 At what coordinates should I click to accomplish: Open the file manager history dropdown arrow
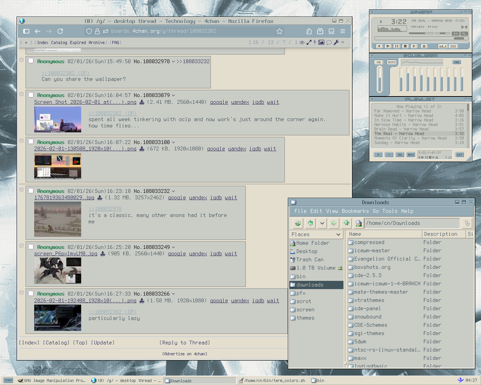322,223
